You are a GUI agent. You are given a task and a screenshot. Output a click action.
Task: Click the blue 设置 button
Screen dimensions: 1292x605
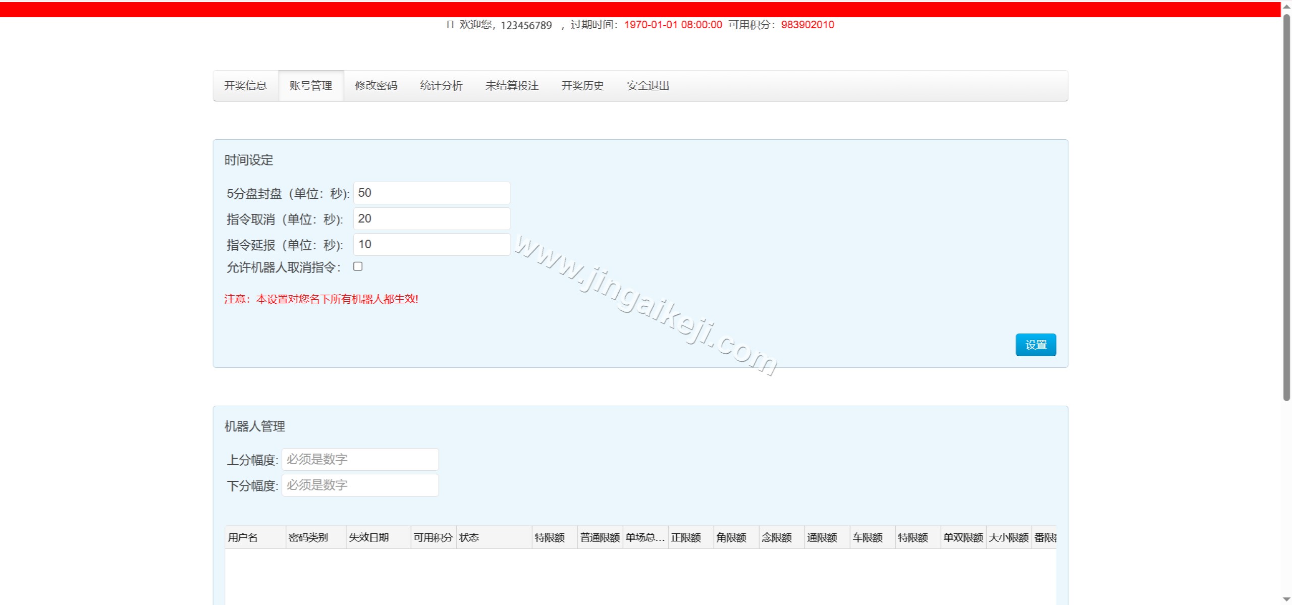(x=1036, y=345)
